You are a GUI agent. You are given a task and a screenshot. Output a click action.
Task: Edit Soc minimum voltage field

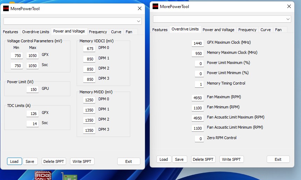click(17, 66)
